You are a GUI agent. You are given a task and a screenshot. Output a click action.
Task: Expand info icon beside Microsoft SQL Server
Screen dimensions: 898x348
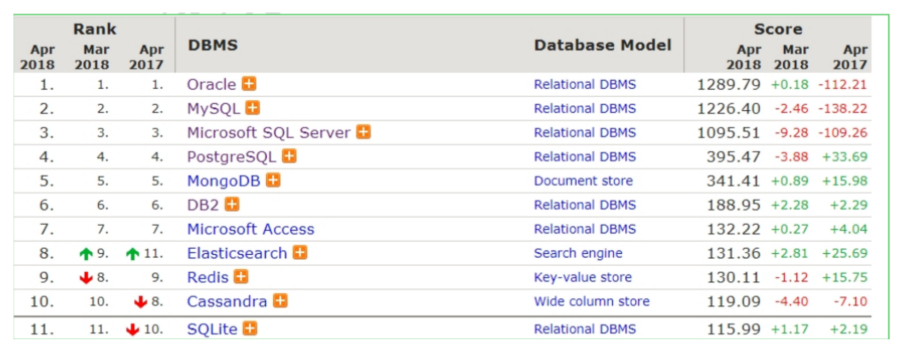[364, 132]
